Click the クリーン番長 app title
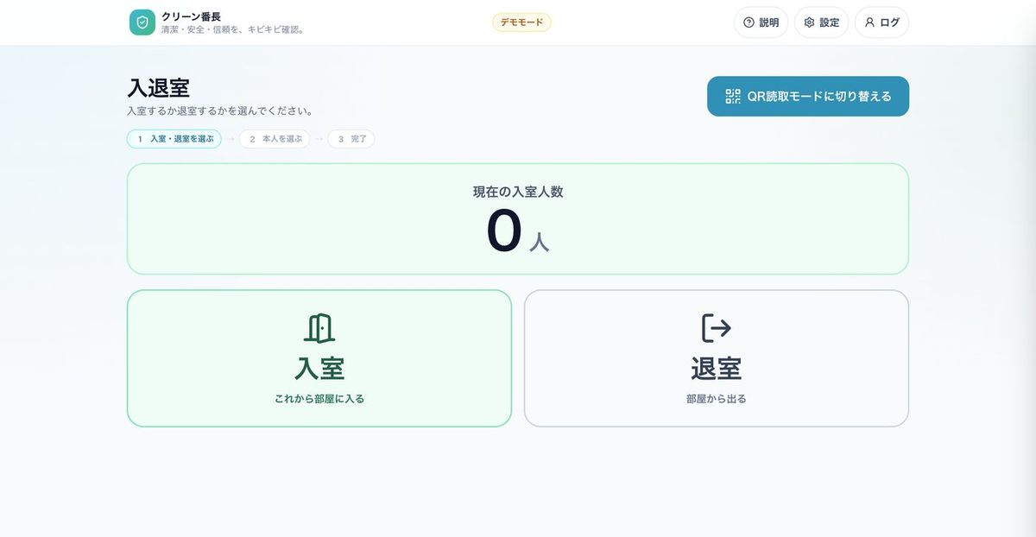1036x537 pixels. click(191, 16)
